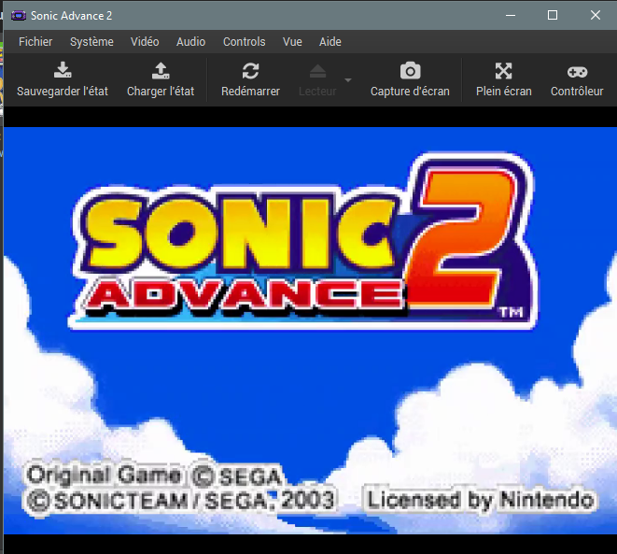The height and width of the screenshot is (554, 617).
Task: Minimize the Sonic Advance 2 window
Action: click(x=510, y=15)
